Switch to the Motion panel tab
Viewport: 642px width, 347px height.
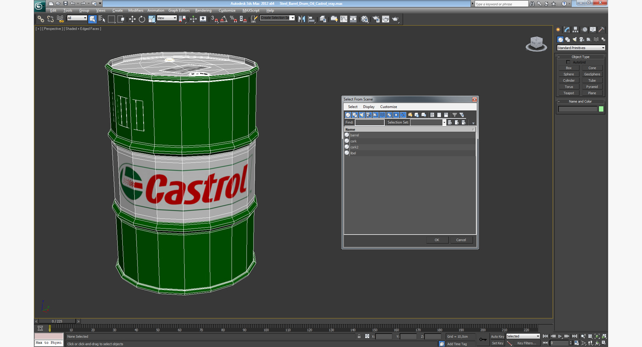pyautogui.click(x=584, y=29)
